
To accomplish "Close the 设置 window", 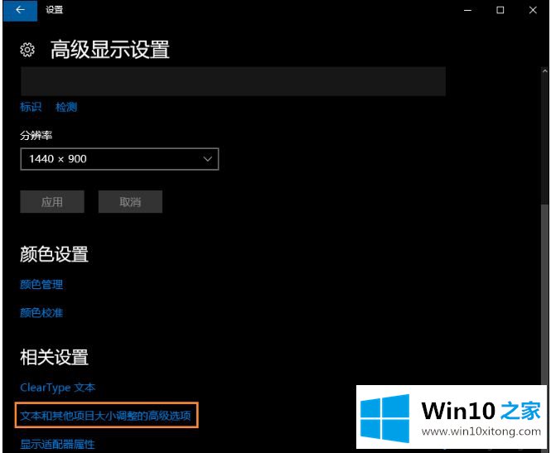I will pos(533,10).
